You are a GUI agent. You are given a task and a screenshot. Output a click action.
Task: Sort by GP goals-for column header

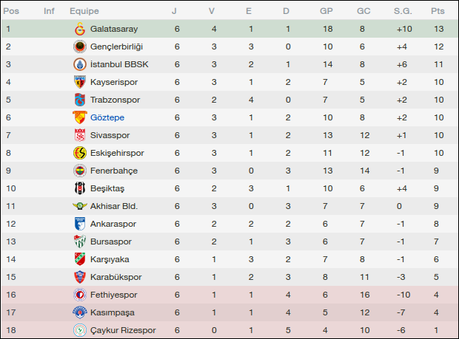tap(326, 11)
